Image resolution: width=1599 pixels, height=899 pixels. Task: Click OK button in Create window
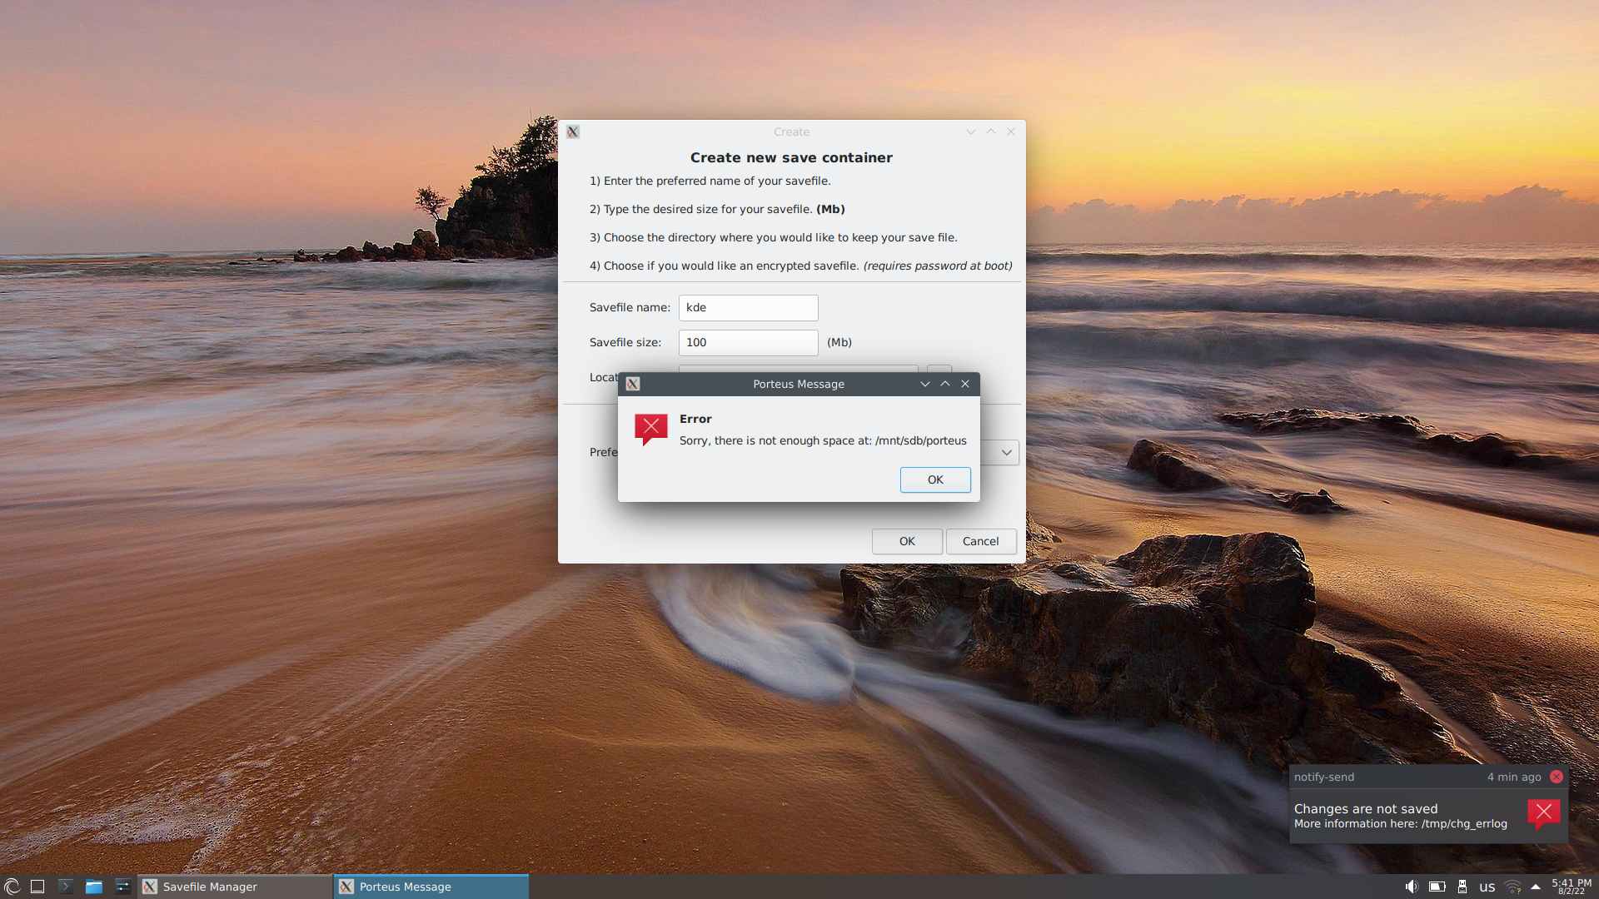(907, 541)
